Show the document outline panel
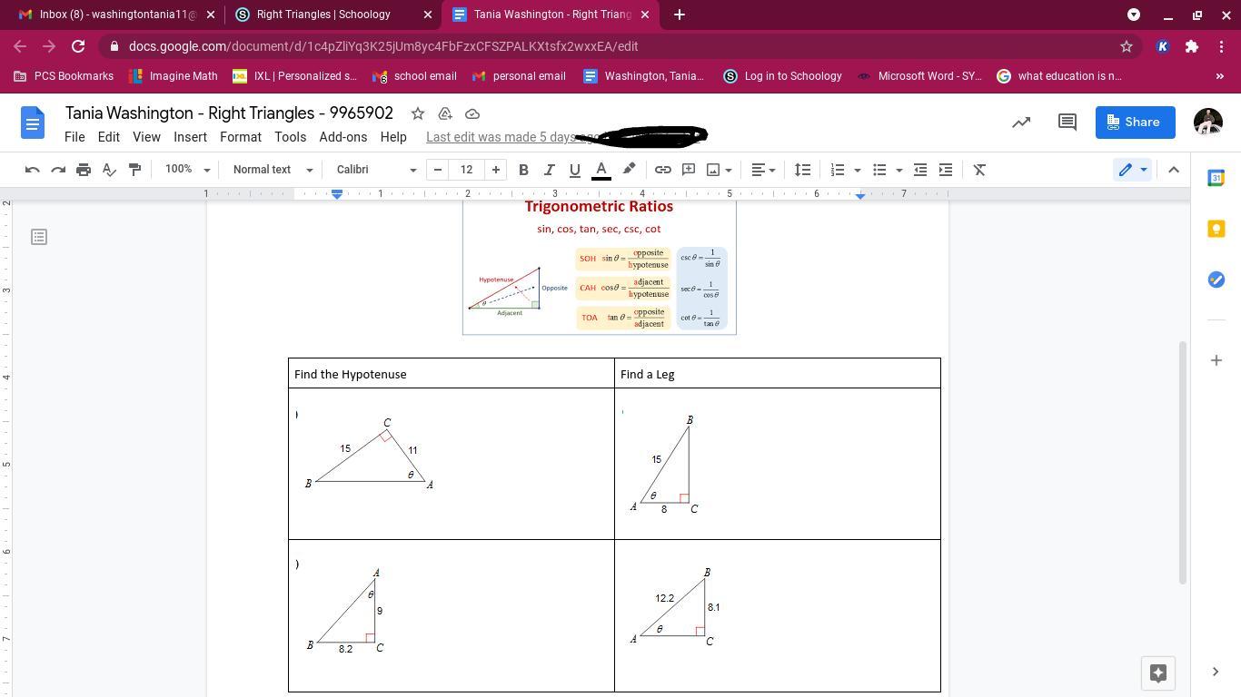 click(39, 237)
